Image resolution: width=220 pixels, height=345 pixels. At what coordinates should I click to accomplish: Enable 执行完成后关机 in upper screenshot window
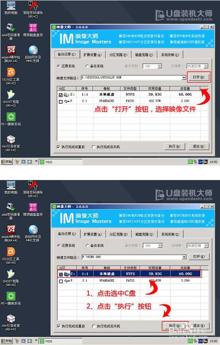[93, 147]
